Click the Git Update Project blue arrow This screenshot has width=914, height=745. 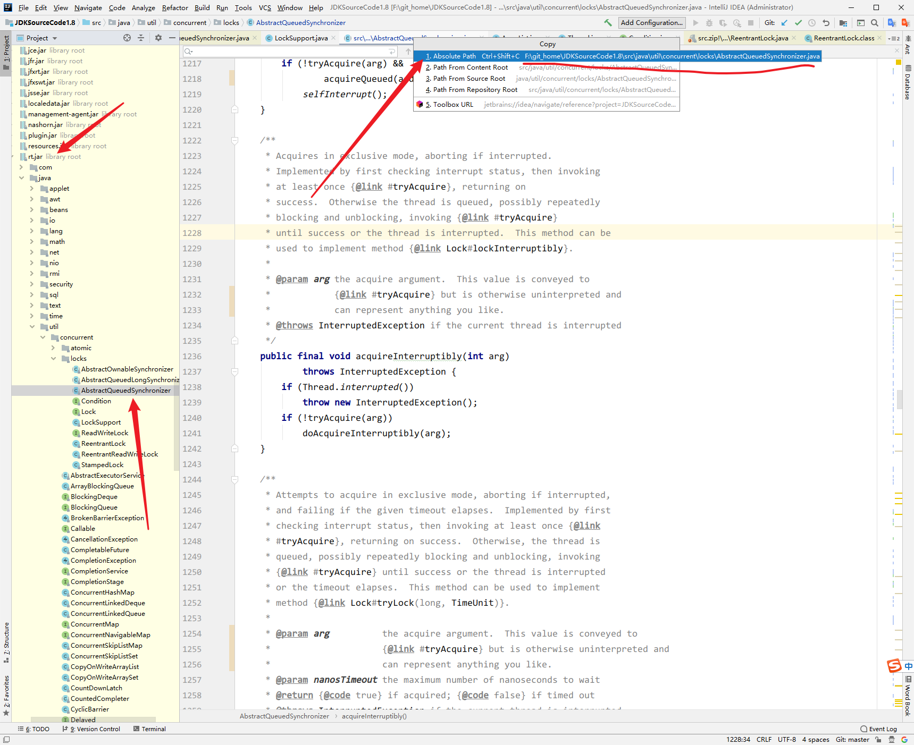[784, 23]
